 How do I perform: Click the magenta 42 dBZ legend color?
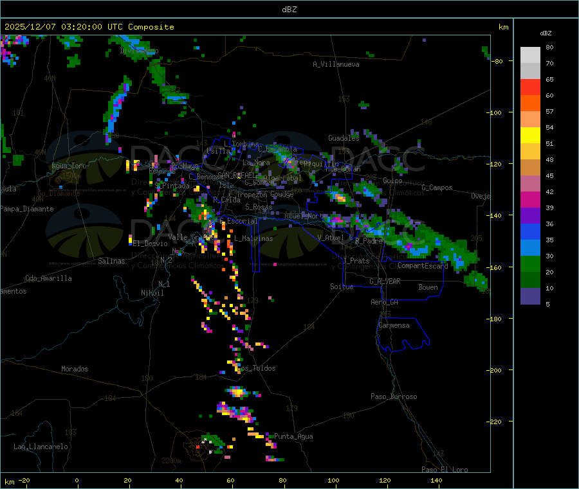pos(530,199)
